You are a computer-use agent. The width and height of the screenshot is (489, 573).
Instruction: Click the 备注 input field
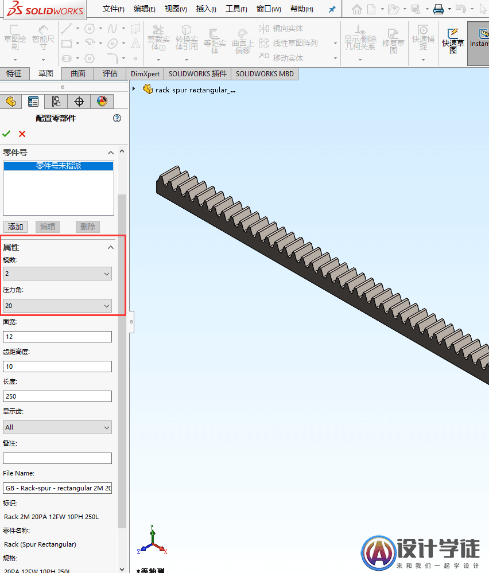pos(57,458)
